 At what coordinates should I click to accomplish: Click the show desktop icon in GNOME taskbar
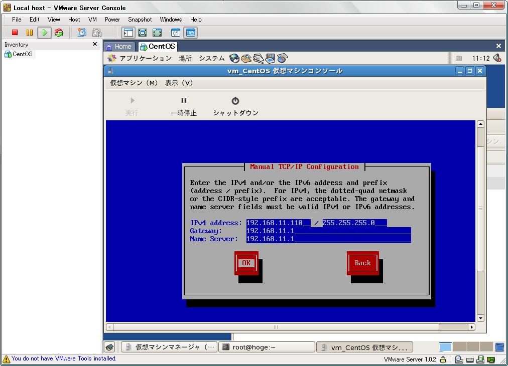click(x=110, y=347)
